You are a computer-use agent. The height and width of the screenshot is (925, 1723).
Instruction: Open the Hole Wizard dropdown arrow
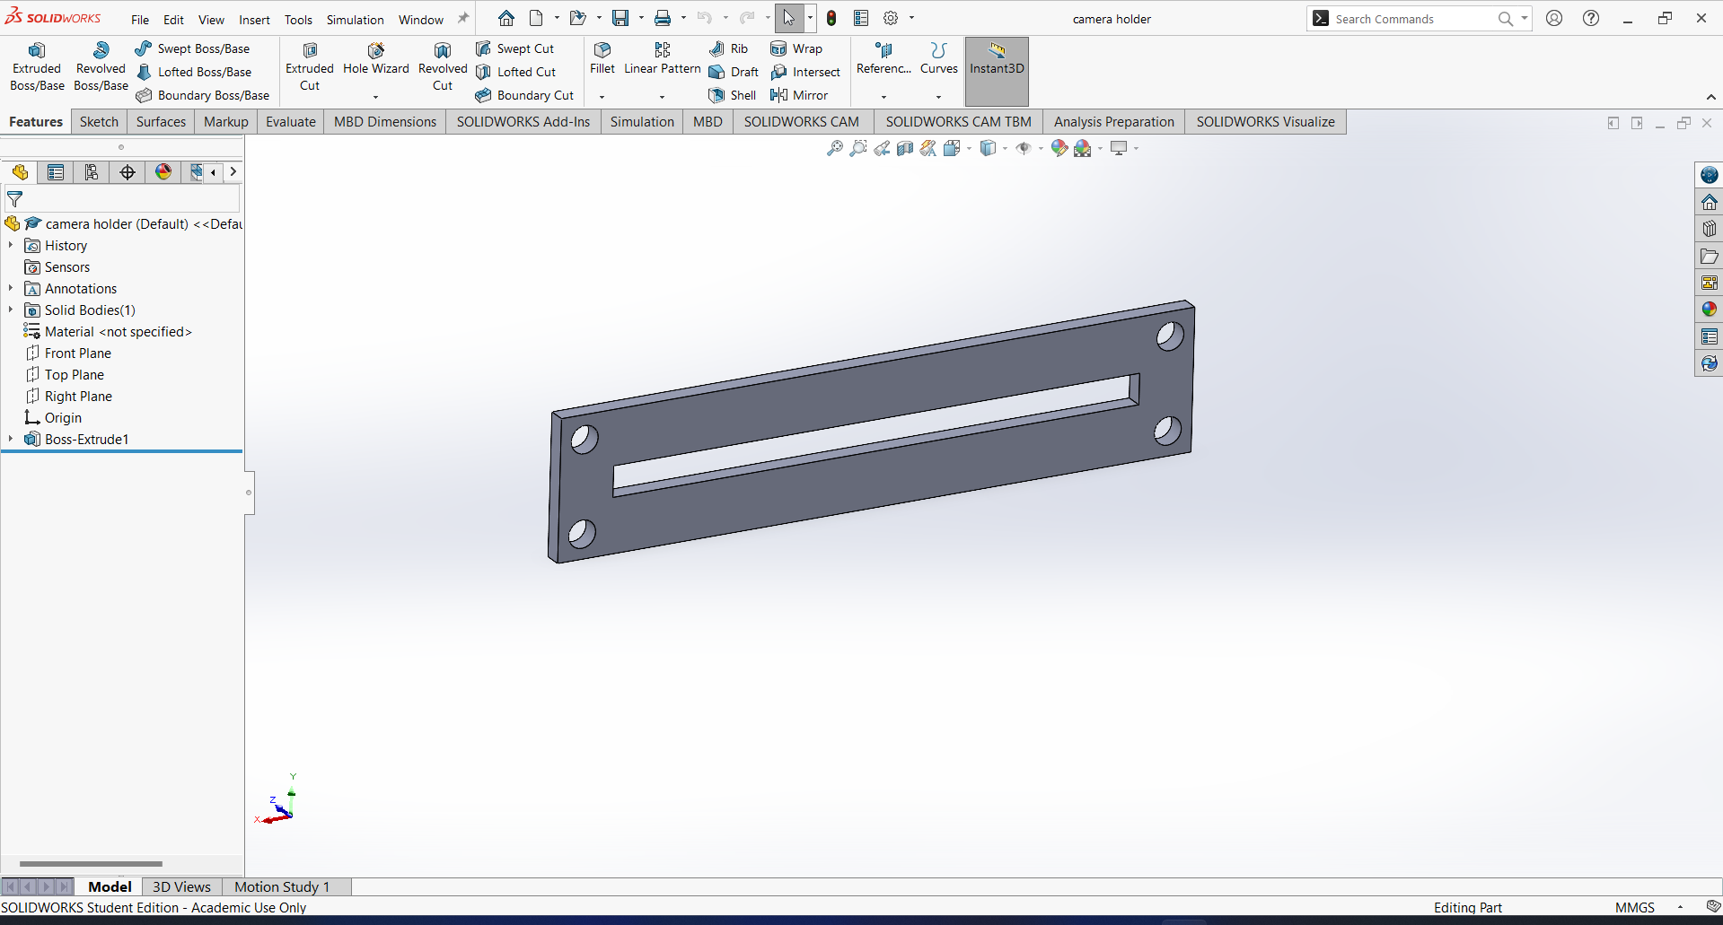click(x=375, y=97)
